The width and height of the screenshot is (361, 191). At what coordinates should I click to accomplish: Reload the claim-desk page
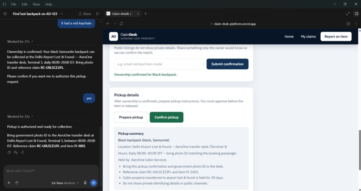pos(121,24)
